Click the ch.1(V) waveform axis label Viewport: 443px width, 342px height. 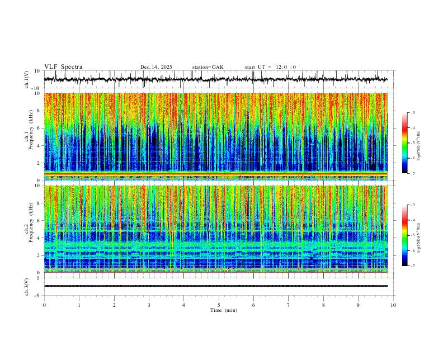pyautogui.click(x=27, y=79)
